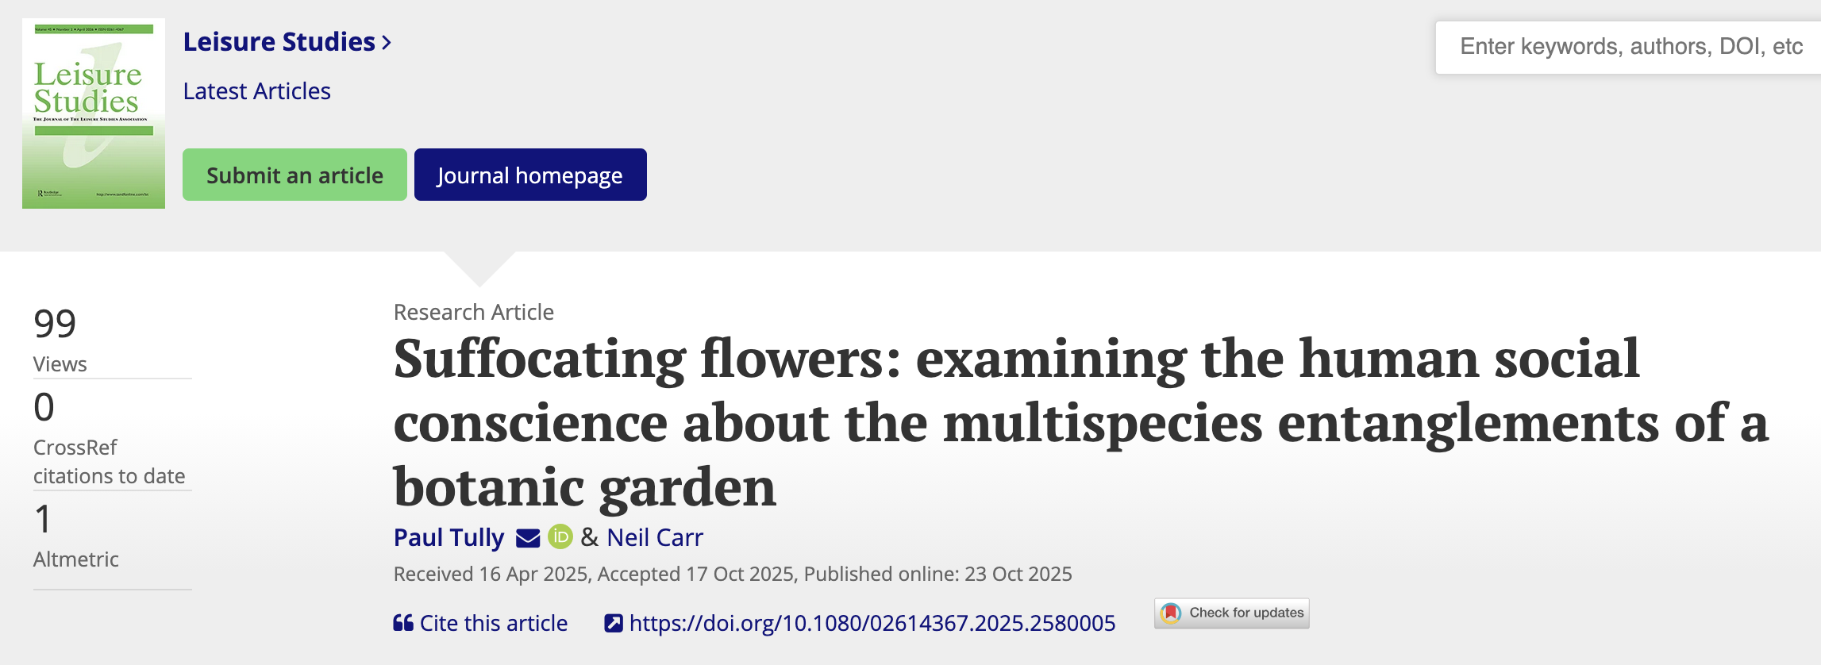This screenshot has height=665, width=1821.
Task: Click the chevron next to Leisure Studies
Action: pos(387,42)
